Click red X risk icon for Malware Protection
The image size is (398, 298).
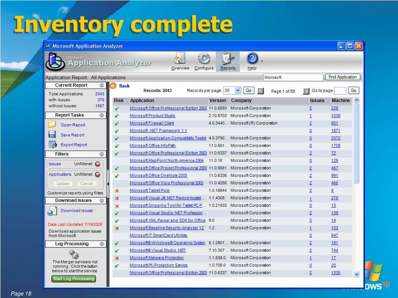coord(117,258)
